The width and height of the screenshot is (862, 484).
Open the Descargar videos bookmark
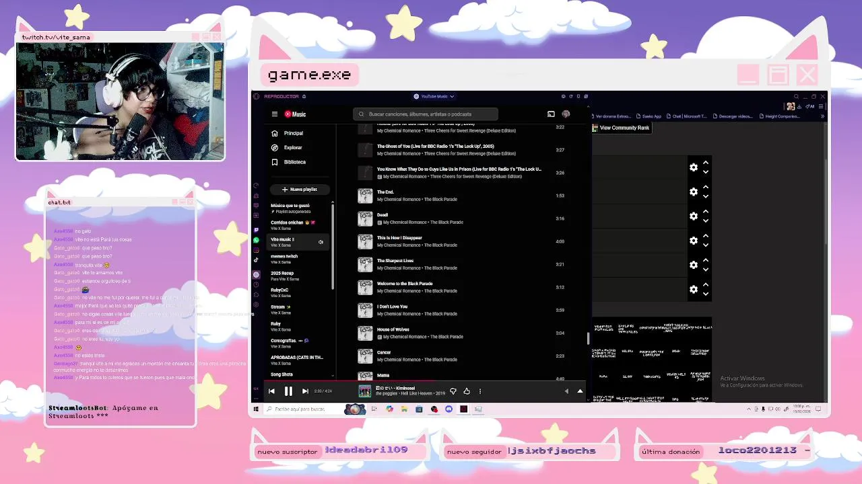pos(733,116)
